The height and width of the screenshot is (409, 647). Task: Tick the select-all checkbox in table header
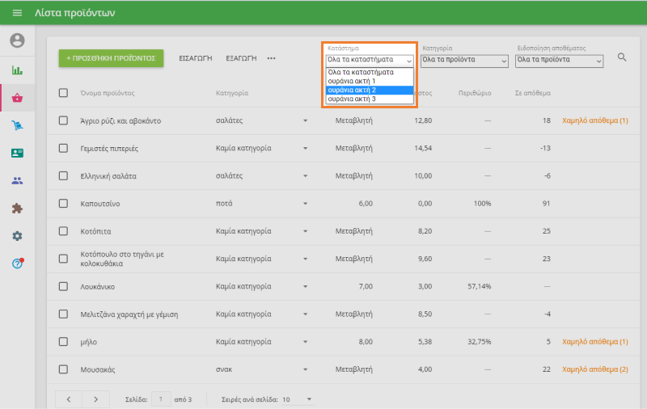[x=64, y=93]
